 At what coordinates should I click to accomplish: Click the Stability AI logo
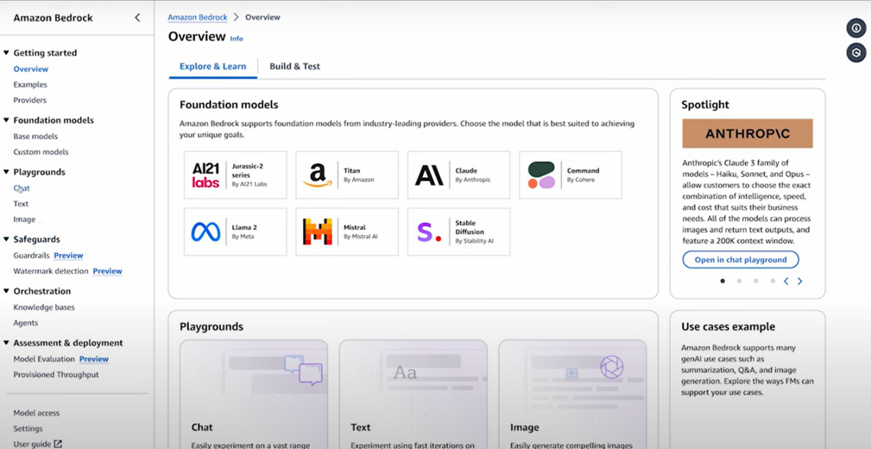coord(429,232)
